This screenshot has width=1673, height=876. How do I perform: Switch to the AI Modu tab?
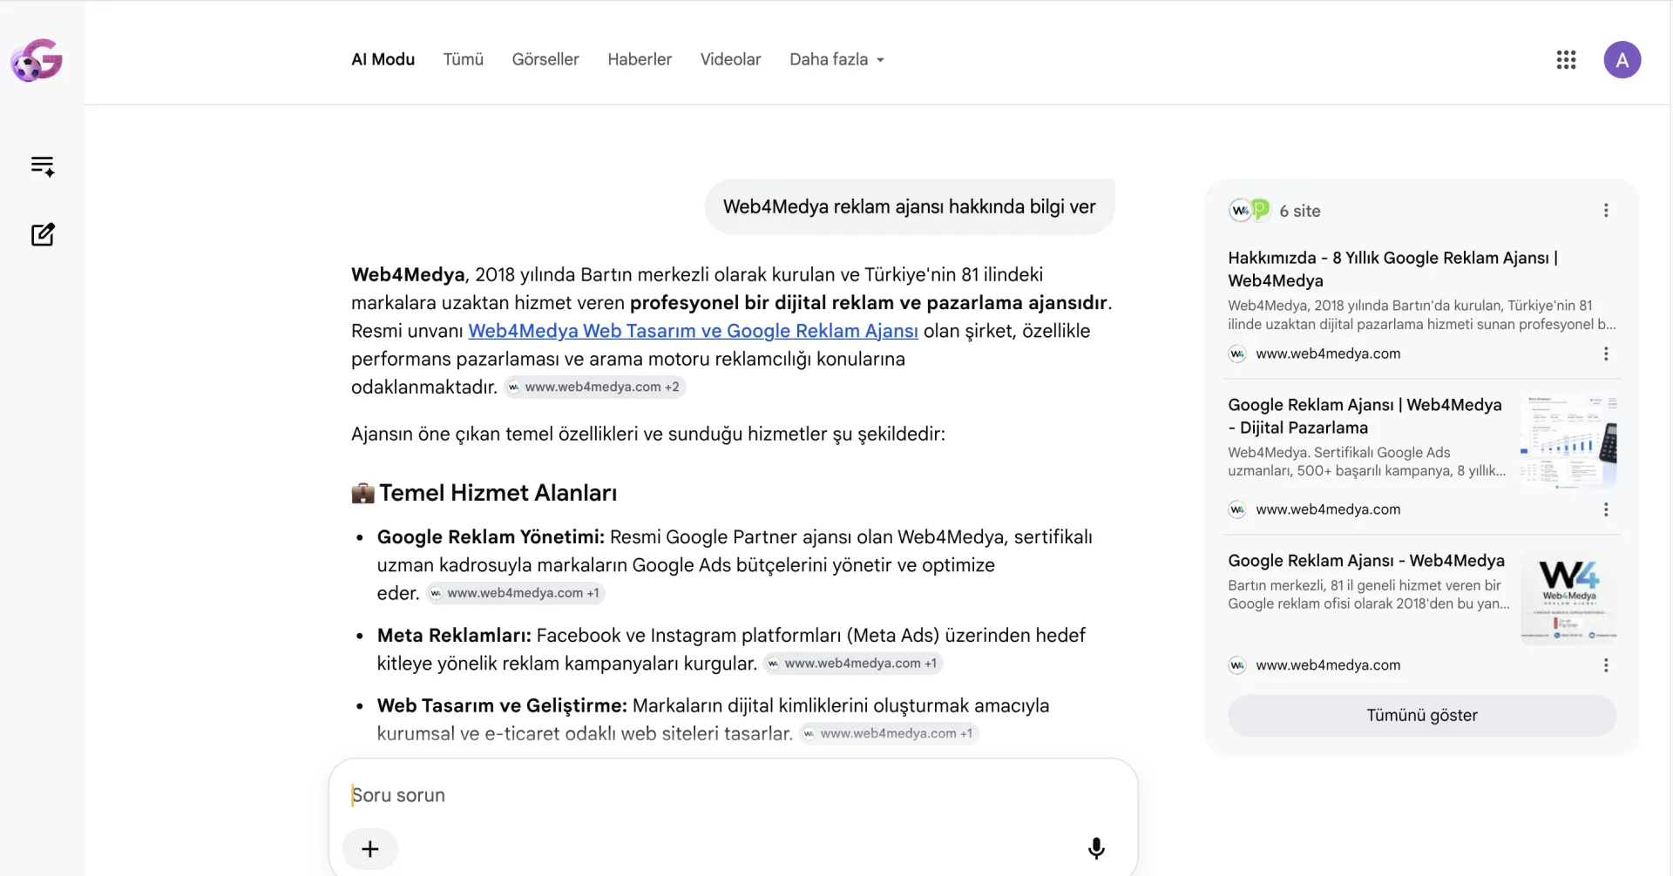[383, 59]
